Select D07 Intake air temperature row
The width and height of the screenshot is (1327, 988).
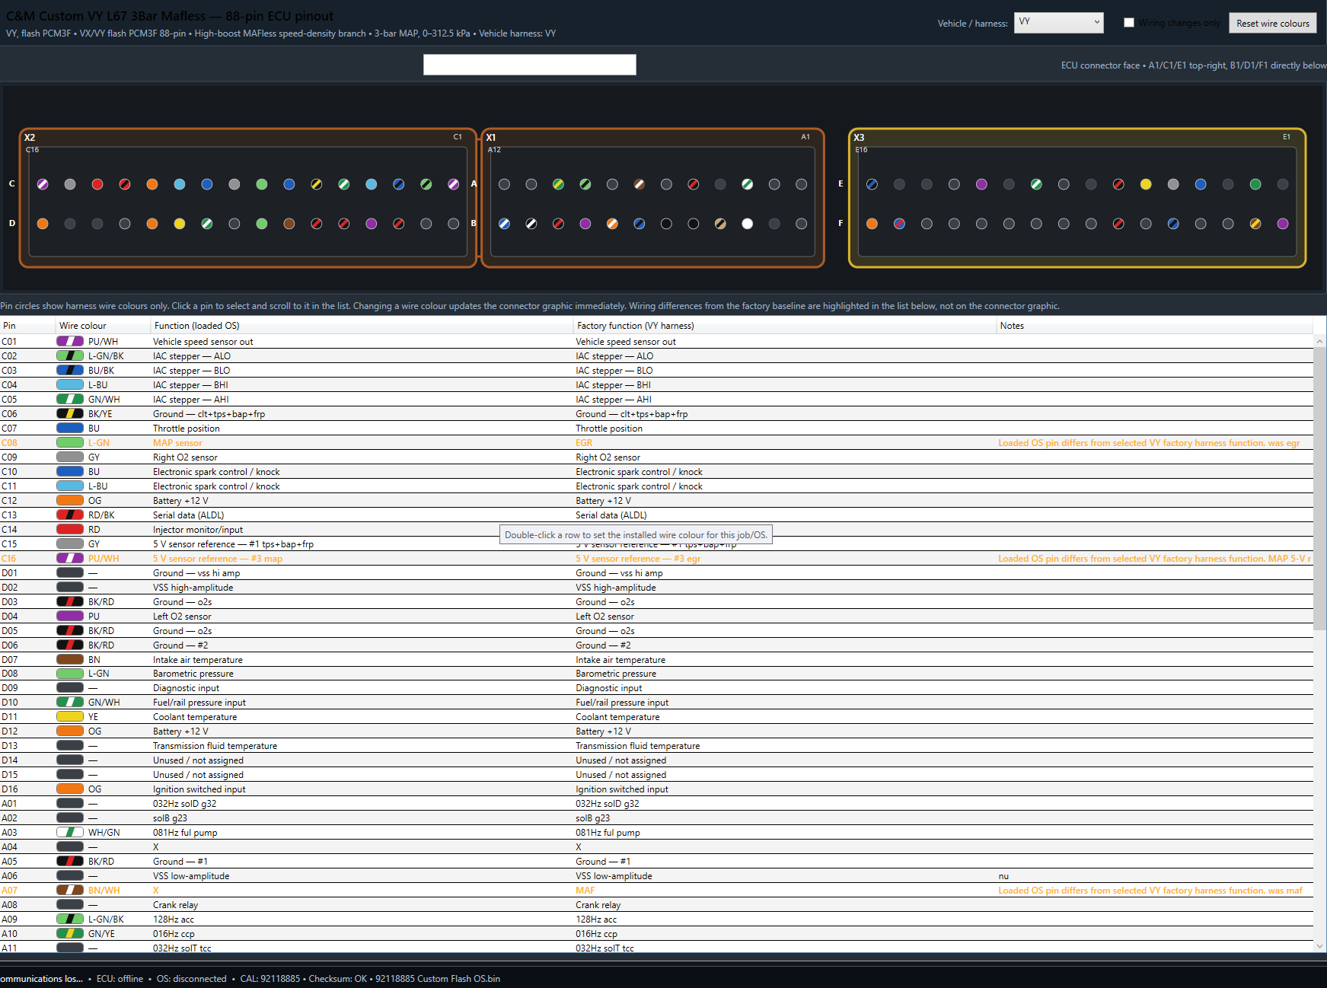coord(656,660)
